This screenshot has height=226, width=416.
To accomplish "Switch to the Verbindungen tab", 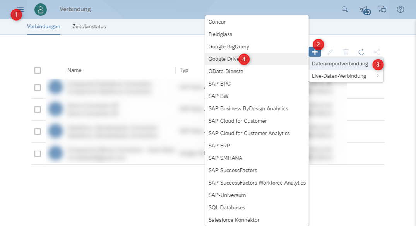I will point(44,27).
